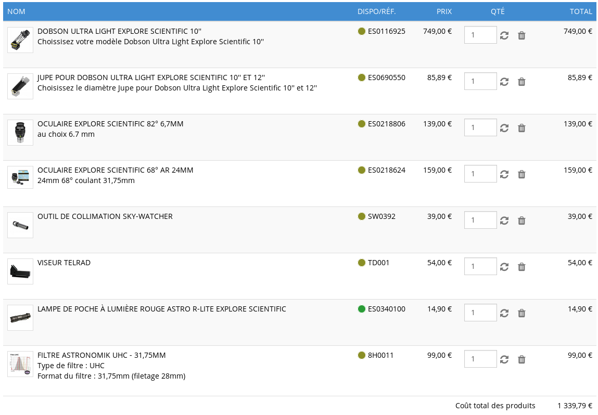Viewport: 598px width, 415px height.
Task: Click the PRIX column header
Action: point(444,11)
